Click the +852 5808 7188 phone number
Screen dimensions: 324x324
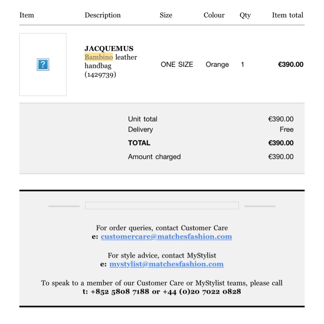(120, 292)
